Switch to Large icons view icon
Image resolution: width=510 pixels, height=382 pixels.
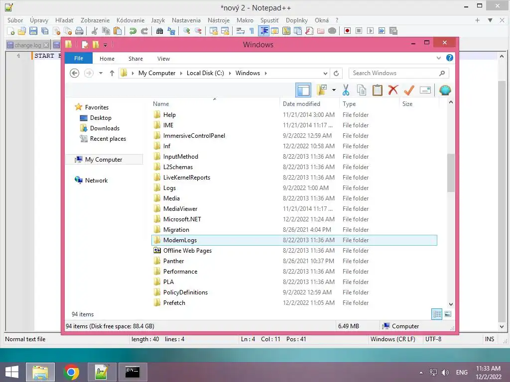tap(448, 314)
